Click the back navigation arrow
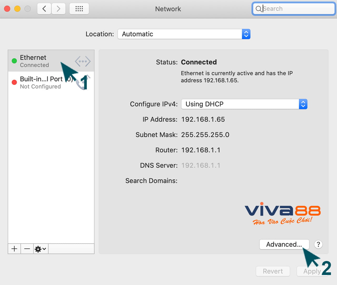The height and width of the screenshot is (285, 337). tap(44, 9)
